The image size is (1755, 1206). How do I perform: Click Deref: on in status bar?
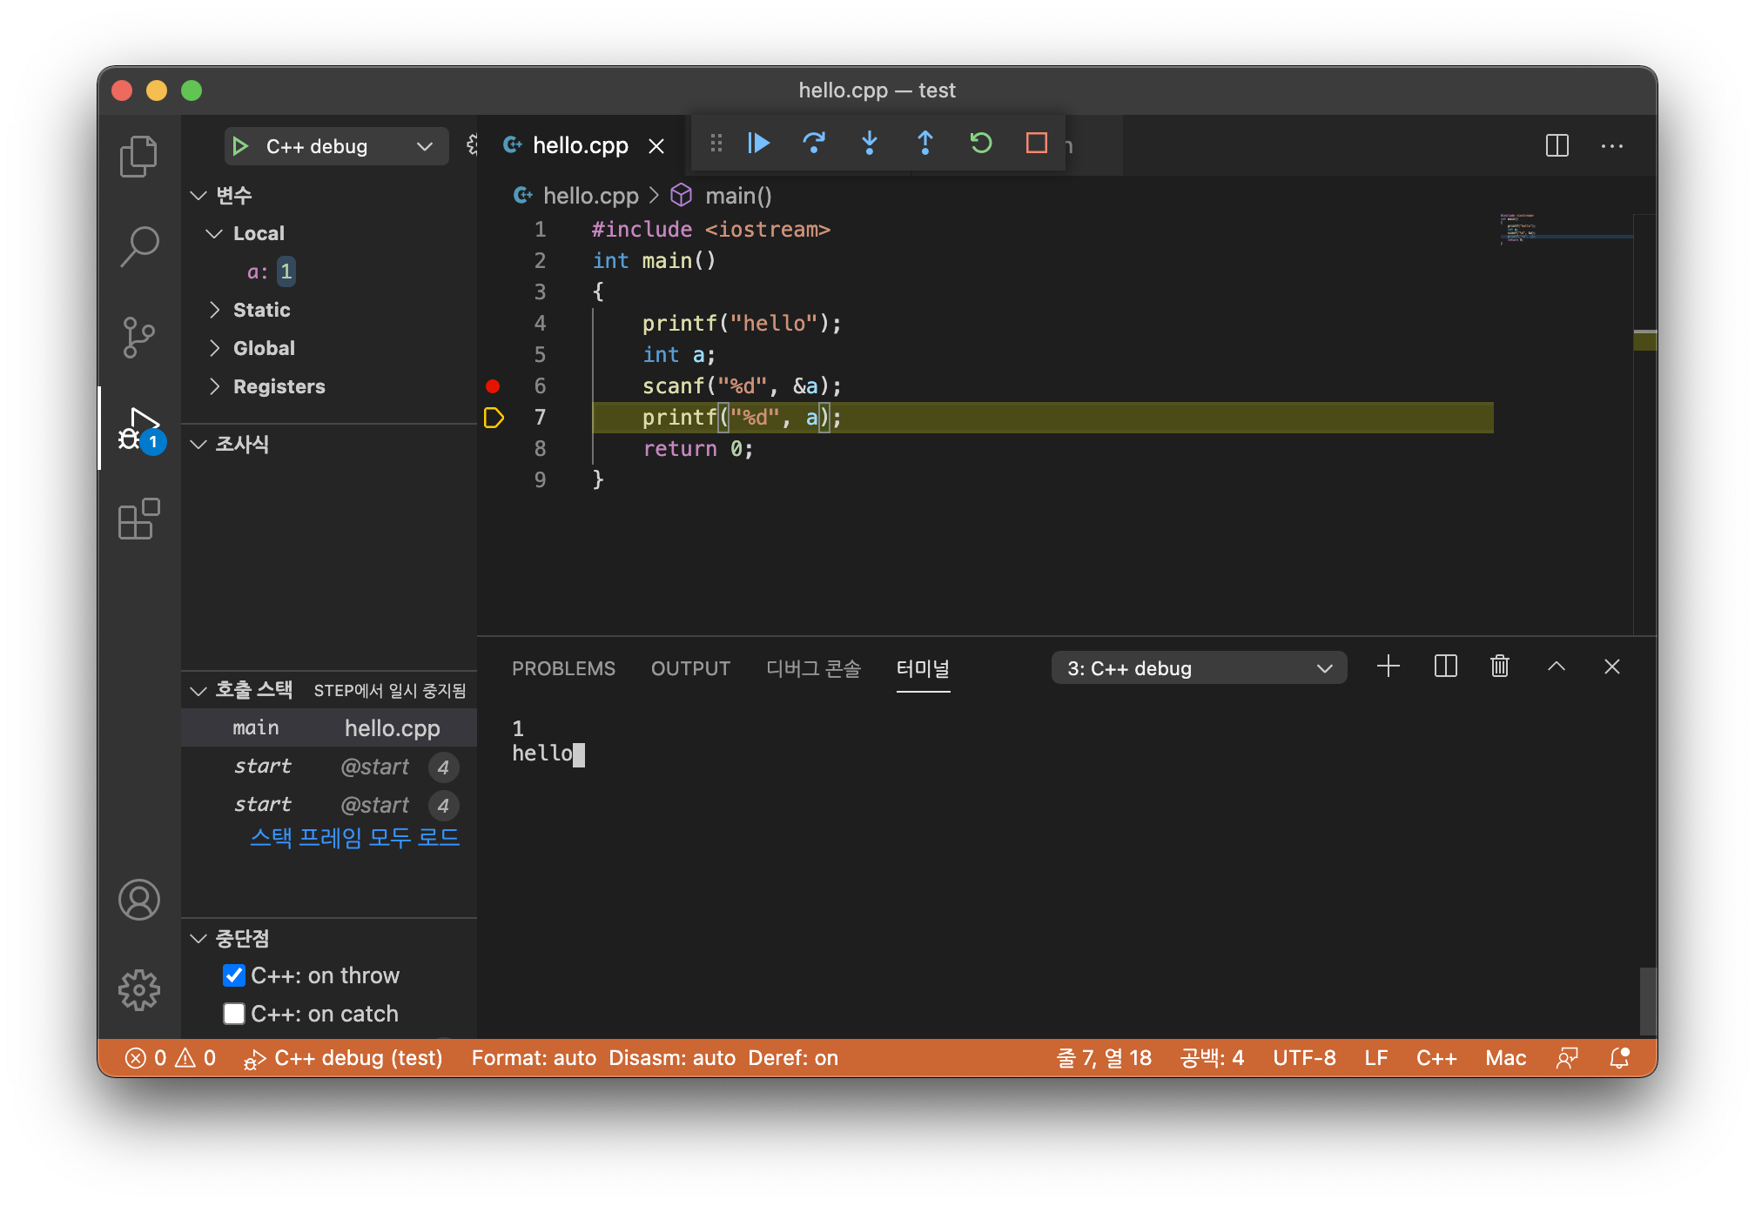point(793,1058)
